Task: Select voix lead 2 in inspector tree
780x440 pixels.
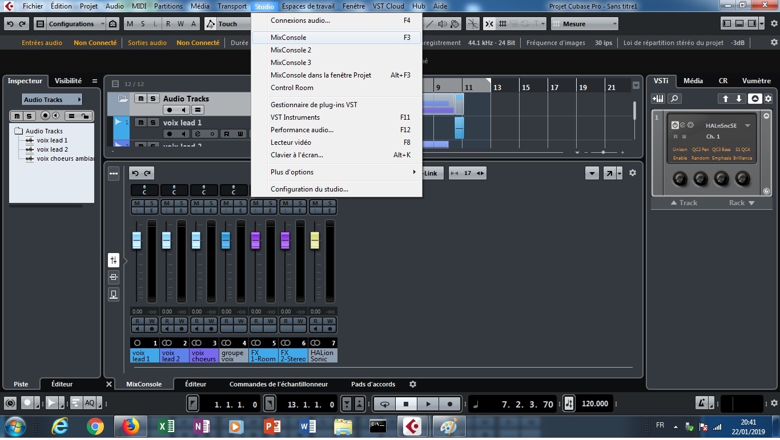Action: pyautogui.click(x=53, y=149)
